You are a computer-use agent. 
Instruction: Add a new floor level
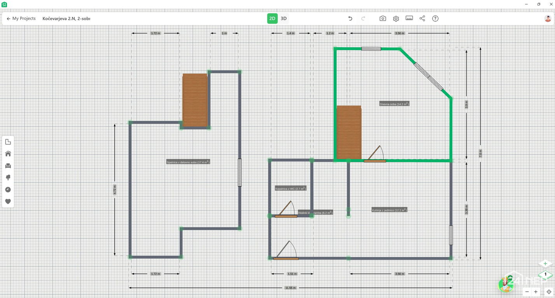click(545, 264)
